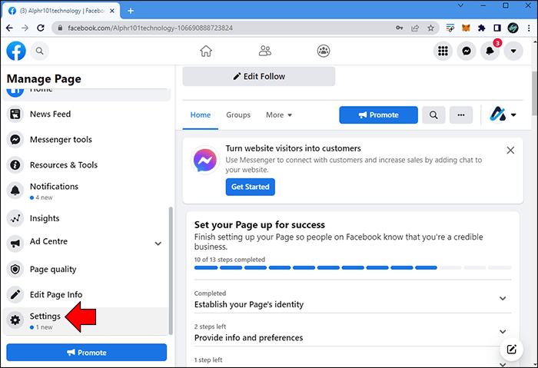Open account dropdown arrow in top bar
This screenshot has height=368, width=538.
[x=513, y=51]
